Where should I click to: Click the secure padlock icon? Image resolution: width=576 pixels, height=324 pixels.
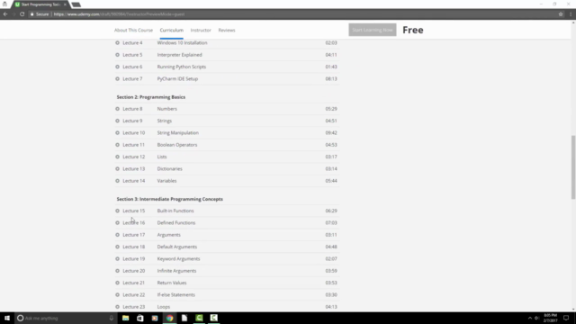point(32,14)
